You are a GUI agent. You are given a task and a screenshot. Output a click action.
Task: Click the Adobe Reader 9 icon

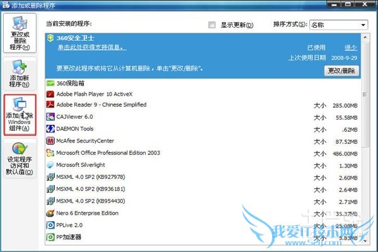tap(50, 105)
